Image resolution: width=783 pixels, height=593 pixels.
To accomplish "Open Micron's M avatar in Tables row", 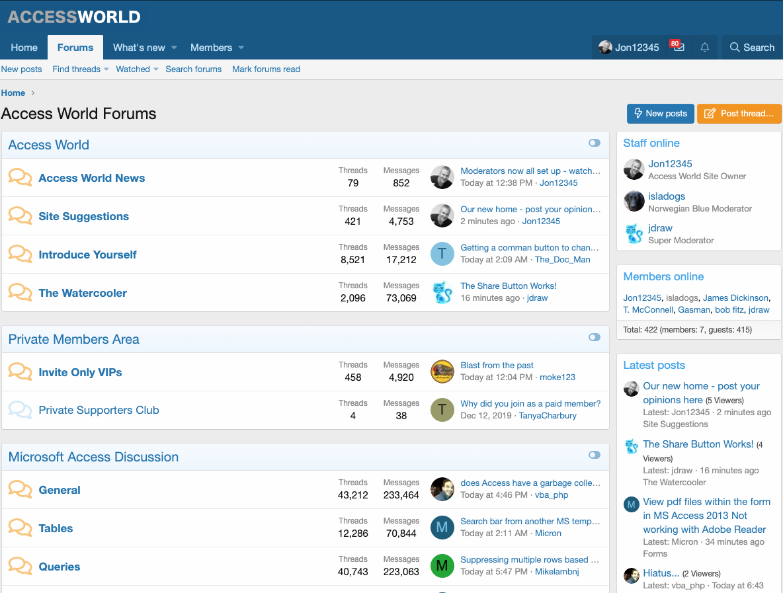I will (442, 528).
